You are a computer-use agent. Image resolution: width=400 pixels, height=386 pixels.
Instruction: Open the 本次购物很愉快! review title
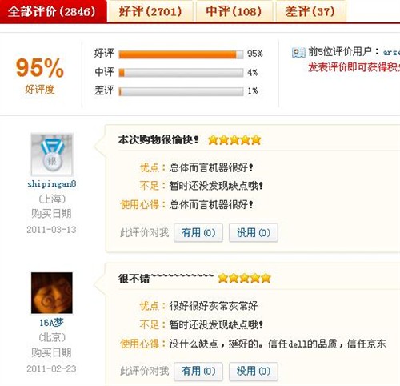click(158, 139)
